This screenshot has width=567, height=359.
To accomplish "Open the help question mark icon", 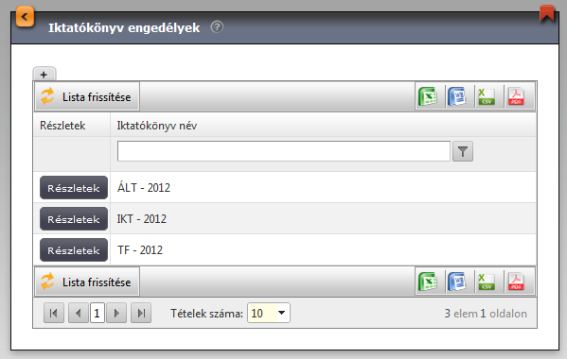I will pos(217,27).
